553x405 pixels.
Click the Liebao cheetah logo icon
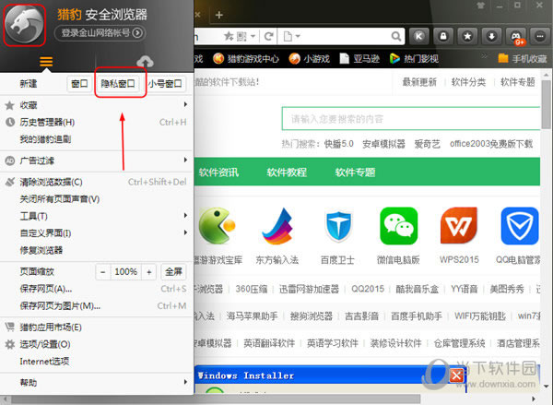(24, 24)
